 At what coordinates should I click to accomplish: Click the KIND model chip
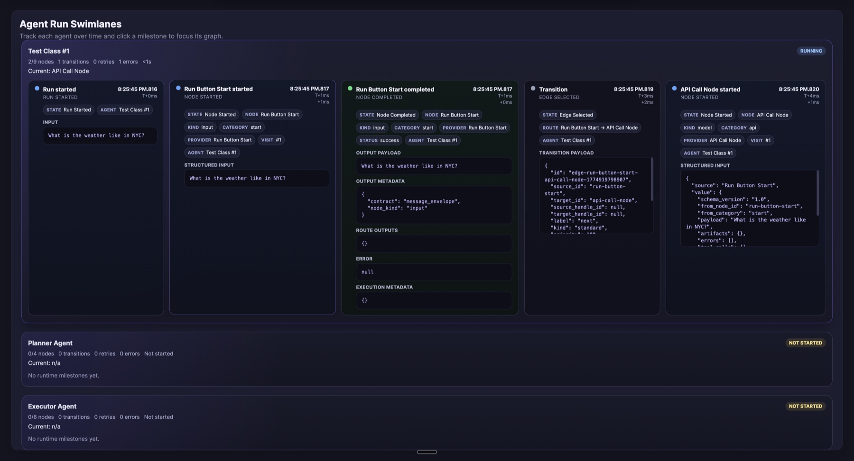coord(698,127)
